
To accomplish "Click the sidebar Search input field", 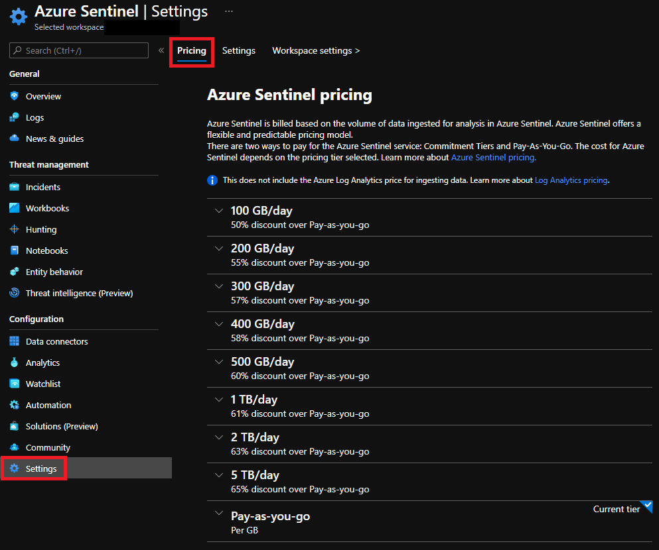I will coord(79,50).
